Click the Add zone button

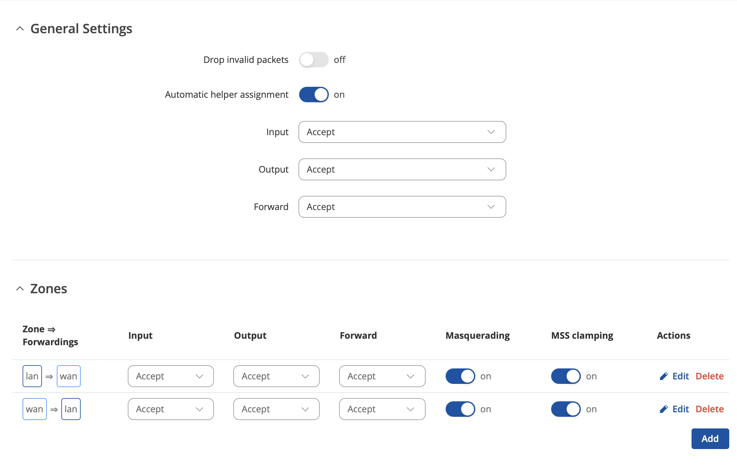click(710, 439)
